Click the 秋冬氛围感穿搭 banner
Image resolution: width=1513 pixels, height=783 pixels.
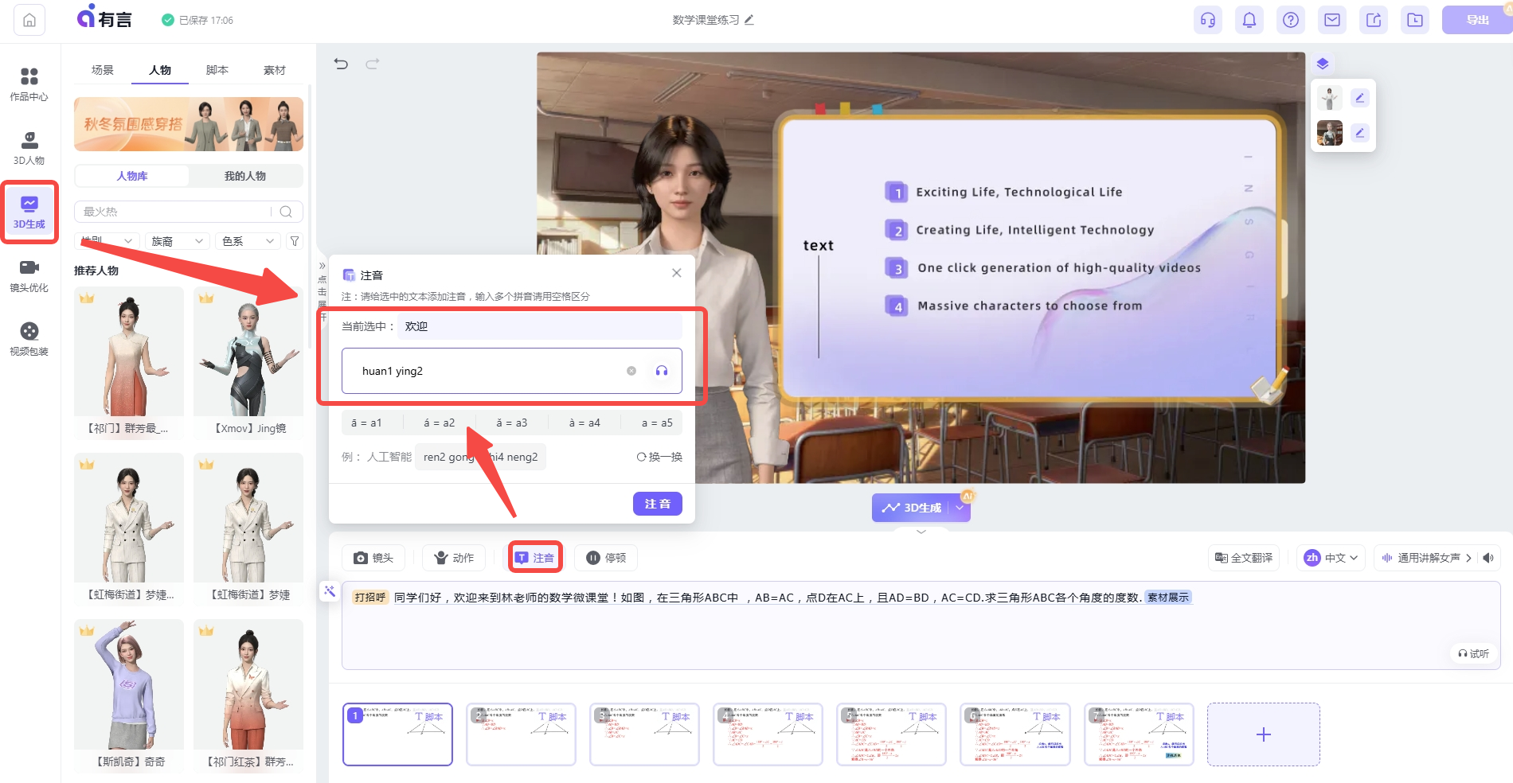(189, 124)
